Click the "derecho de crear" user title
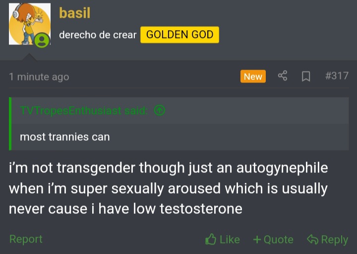This screenshot has height=254, width=357. pyautogui.click(x=97, y=35)
